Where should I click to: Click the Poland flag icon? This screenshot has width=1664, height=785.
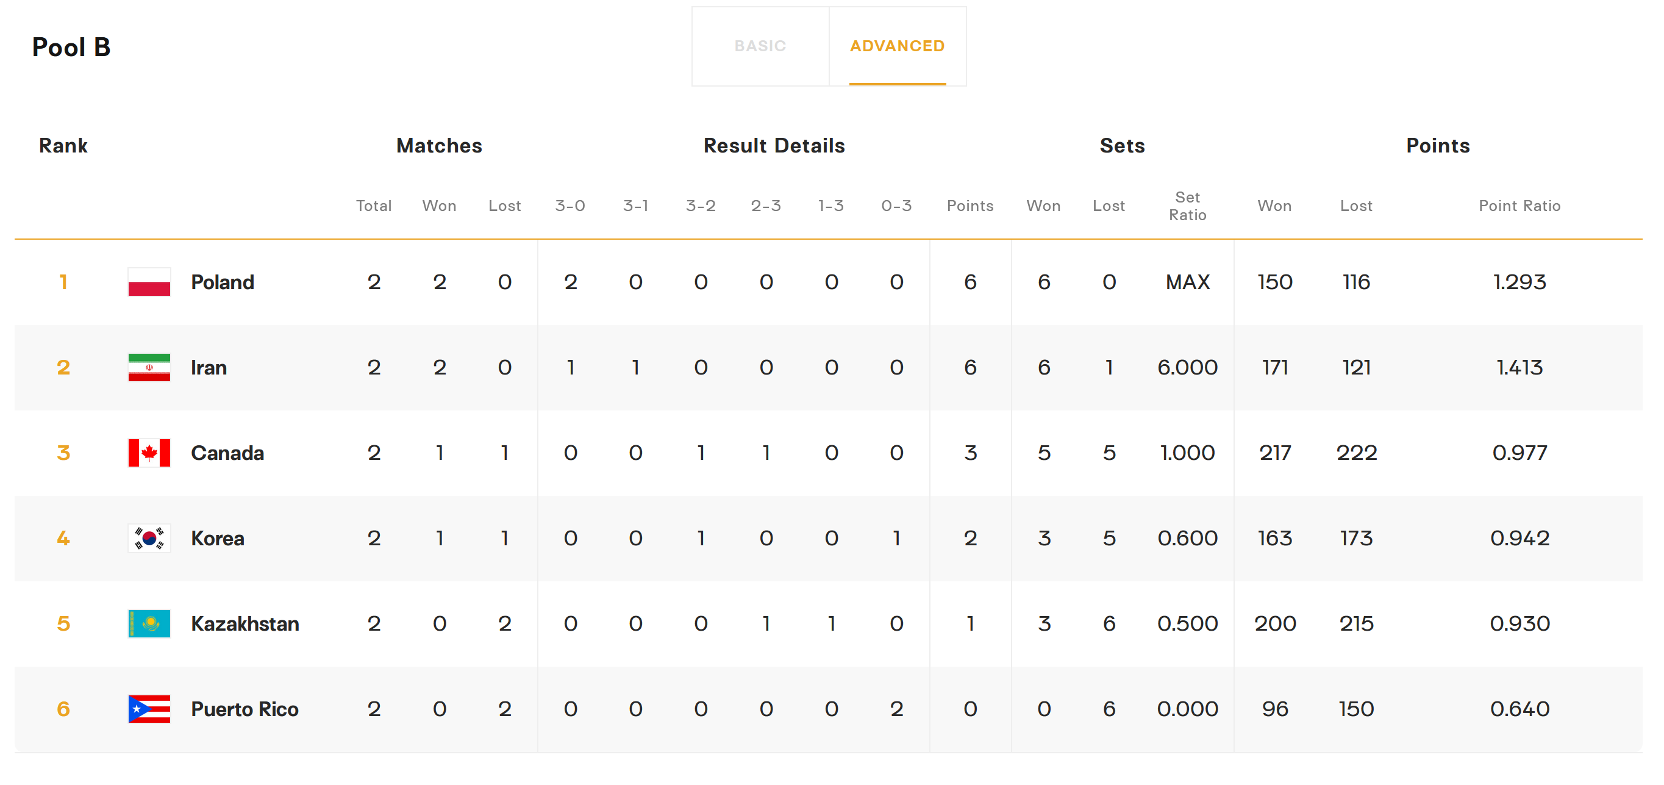(149, 282)
